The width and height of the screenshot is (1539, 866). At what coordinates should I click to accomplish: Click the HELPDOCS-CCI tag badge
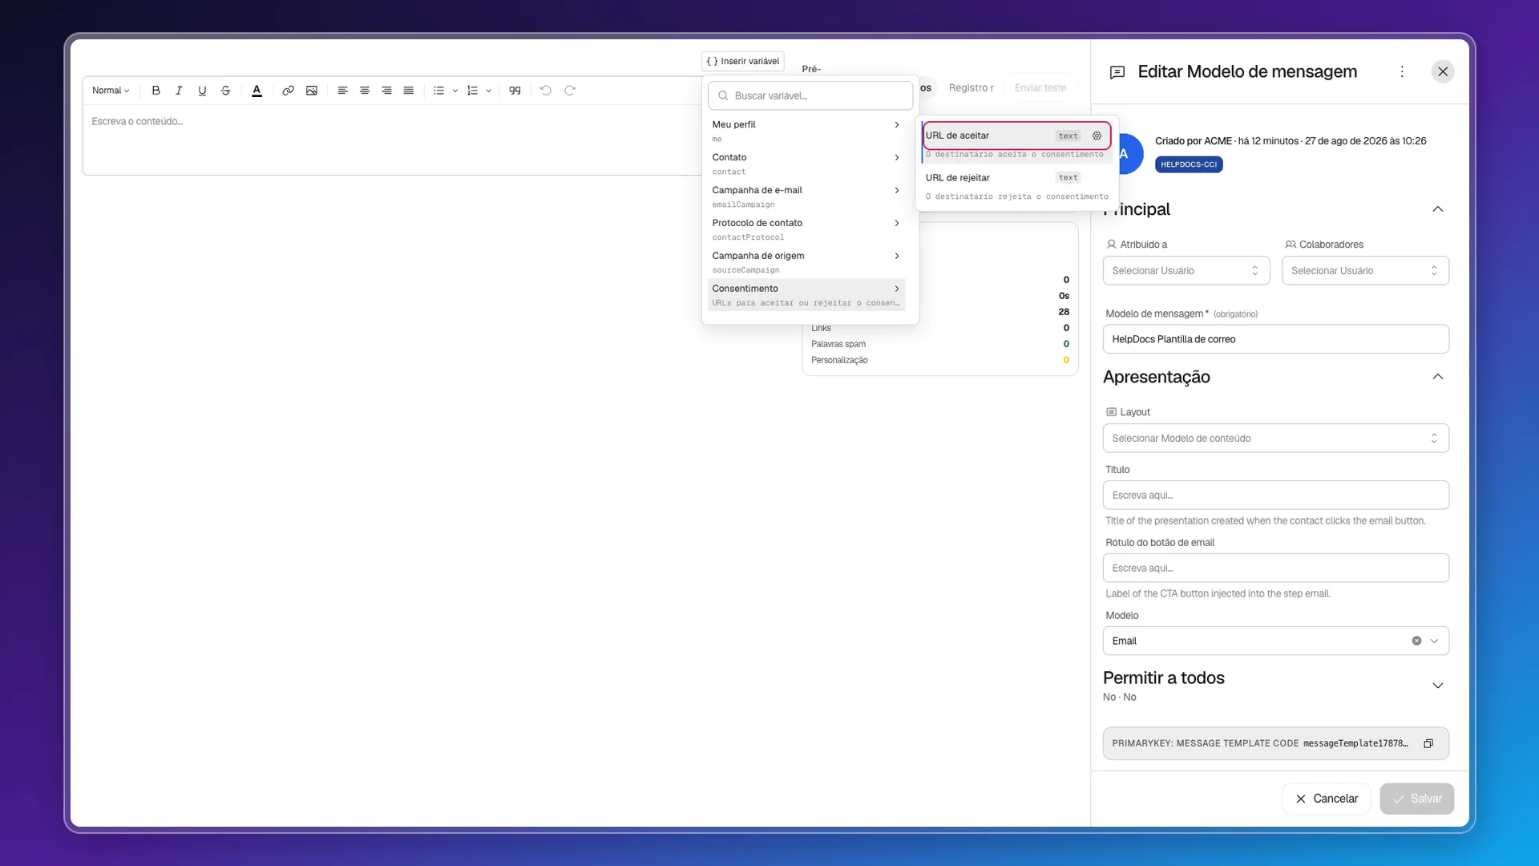[1189, 164]
